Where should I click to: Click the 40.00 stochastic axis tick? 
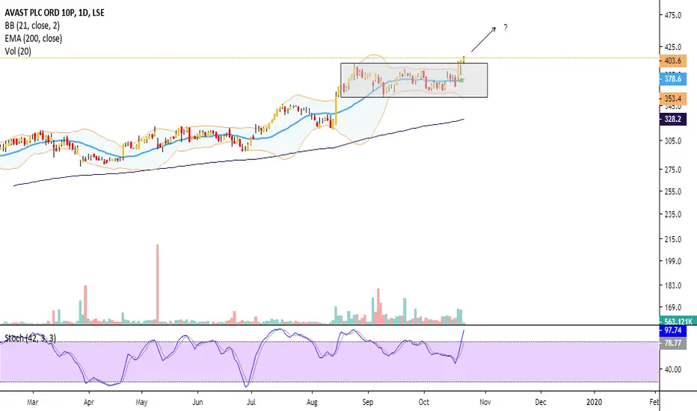point(672,370)
